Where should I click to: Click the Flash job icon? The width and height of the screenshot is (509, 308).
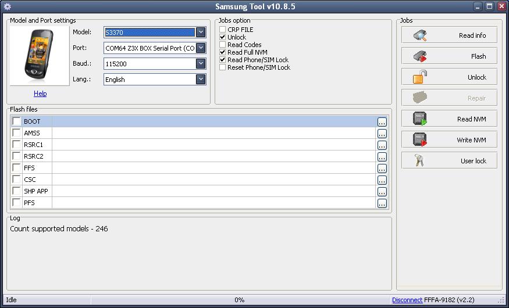(x=420, y=56)
